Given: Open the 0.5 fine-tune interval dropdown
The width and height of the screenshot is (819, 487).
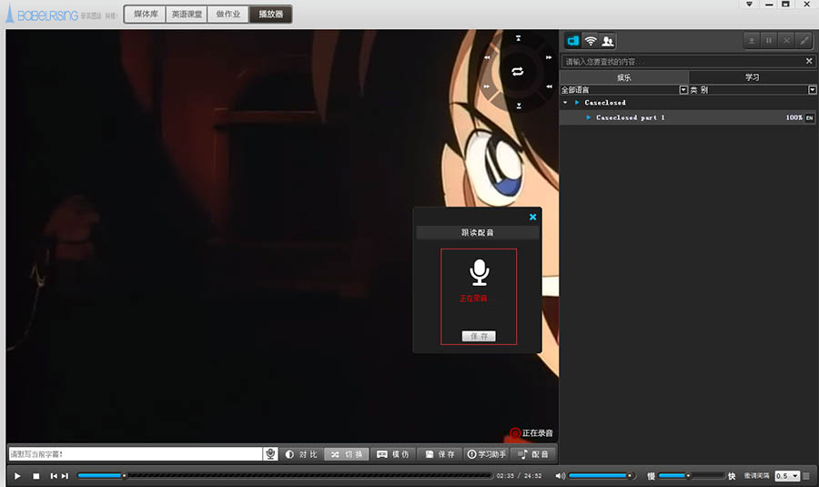Looking at the screenshot, I should coord(787,475).
